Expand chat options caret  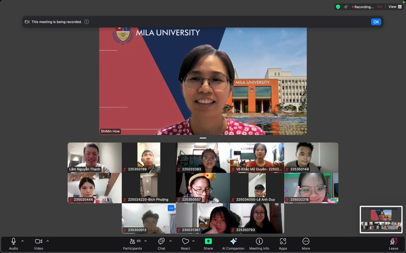171,241
